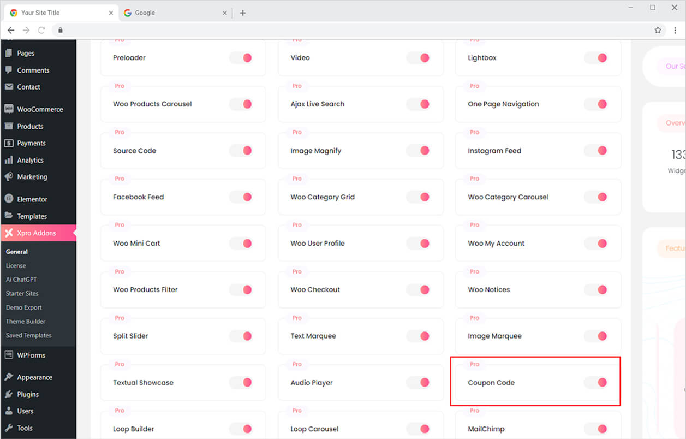Click the Products box icon
Image resolution: width=686 pixels, height=439 pixels.
(x=9, y=126)
